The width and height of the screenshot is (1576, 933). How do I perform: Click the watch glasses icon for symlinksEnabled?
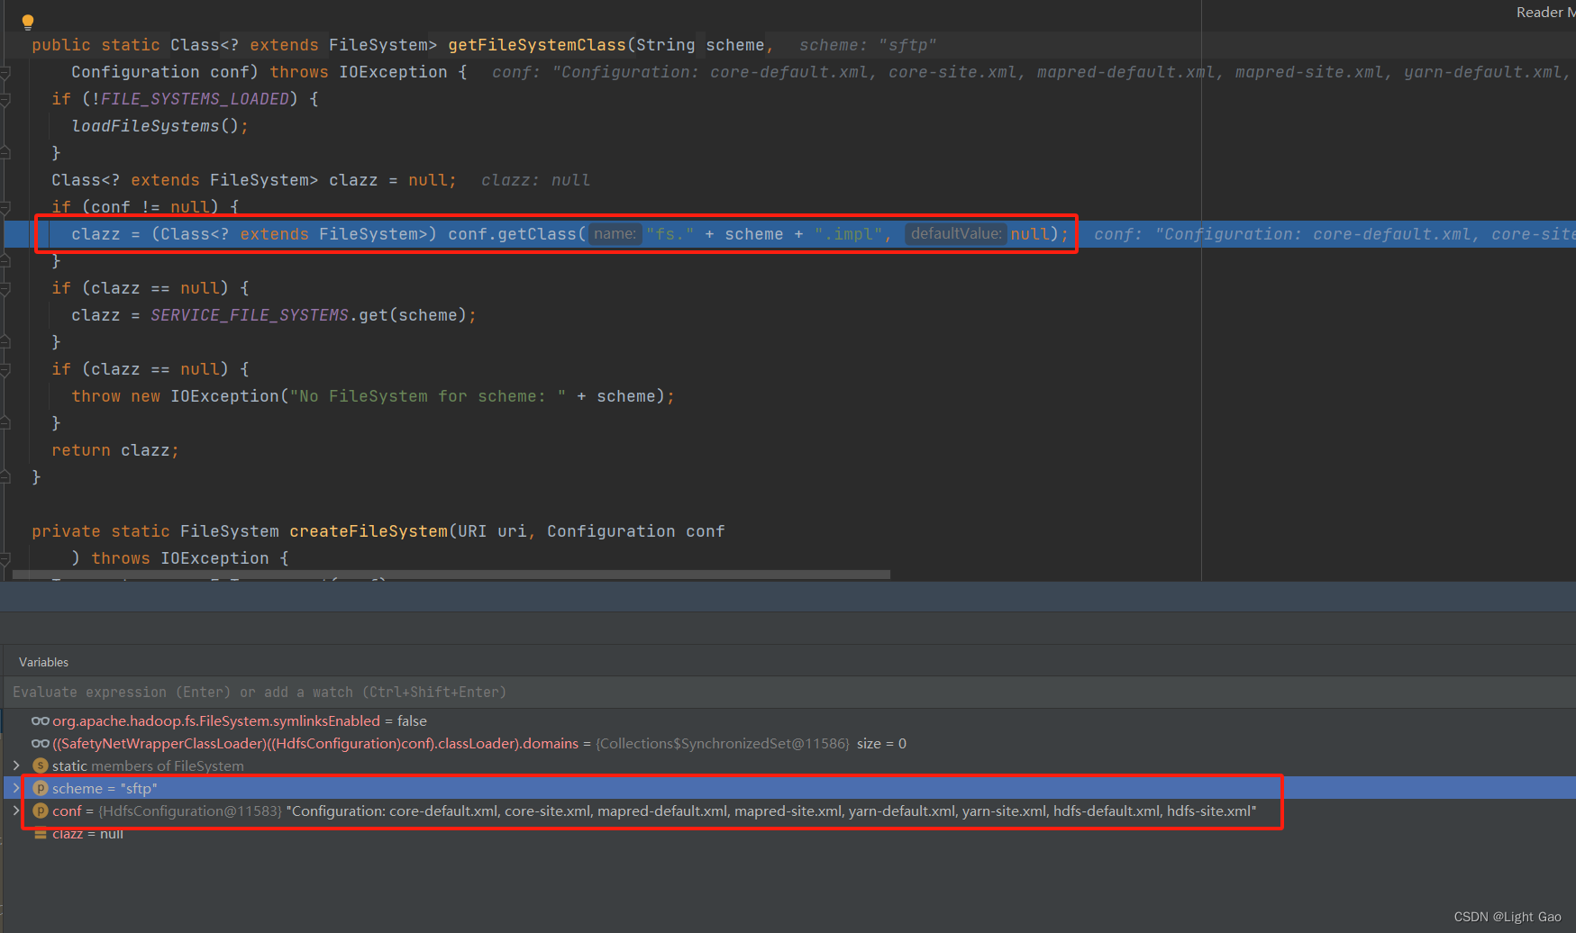pos(40,720)
